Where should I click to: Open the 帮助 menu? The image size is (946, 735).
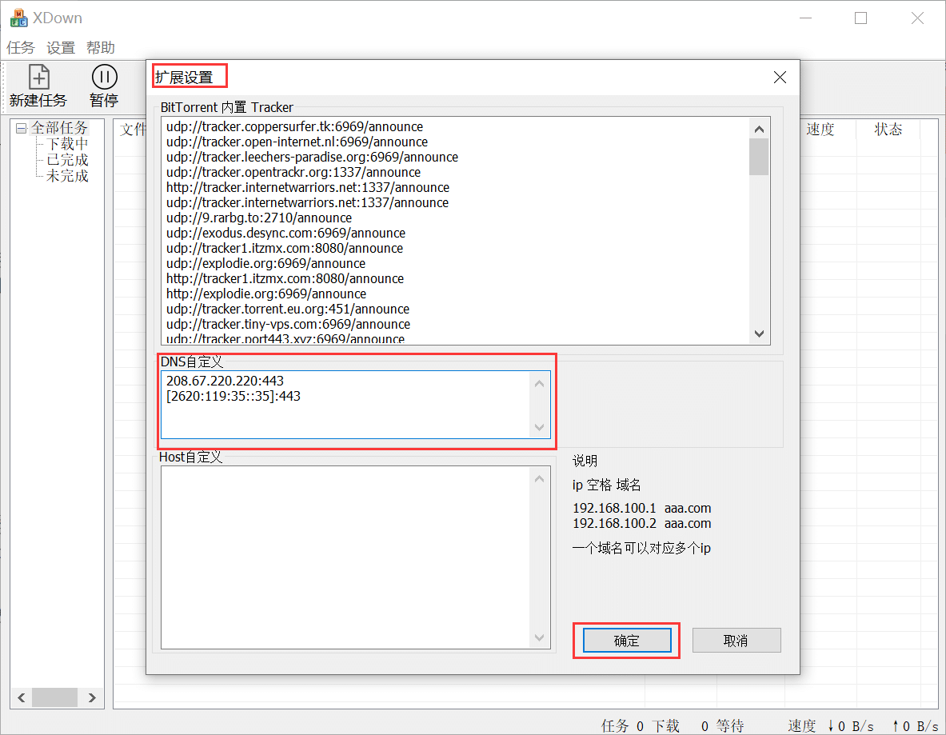pyautogui.click(x=100, y=47)
